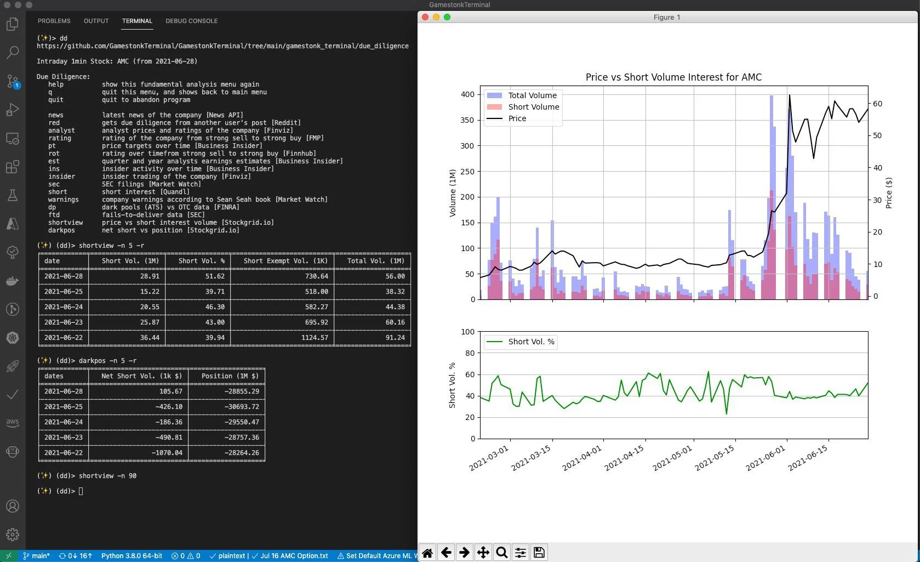The width and height of the screenshot is (920, 562).
Task: Reset plot to original view with Home
Action: [427, 553]
